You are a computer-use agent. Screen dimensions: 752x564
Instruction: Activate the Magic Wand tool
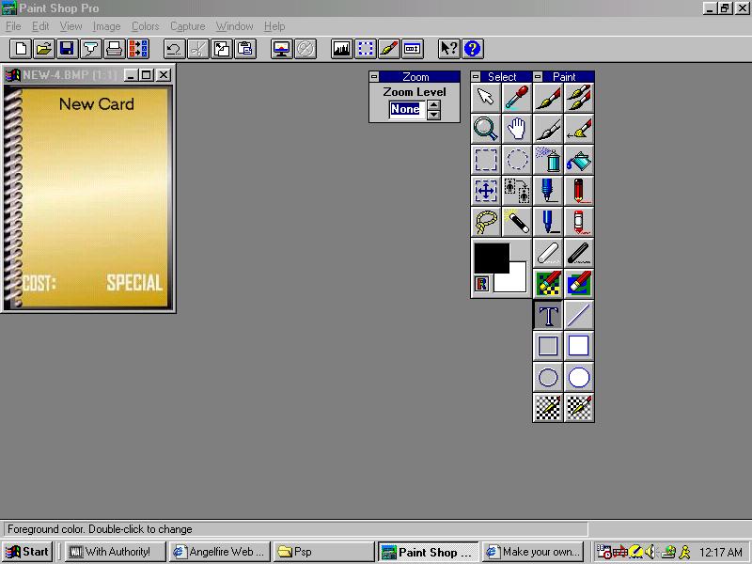[x=516, y=222]
